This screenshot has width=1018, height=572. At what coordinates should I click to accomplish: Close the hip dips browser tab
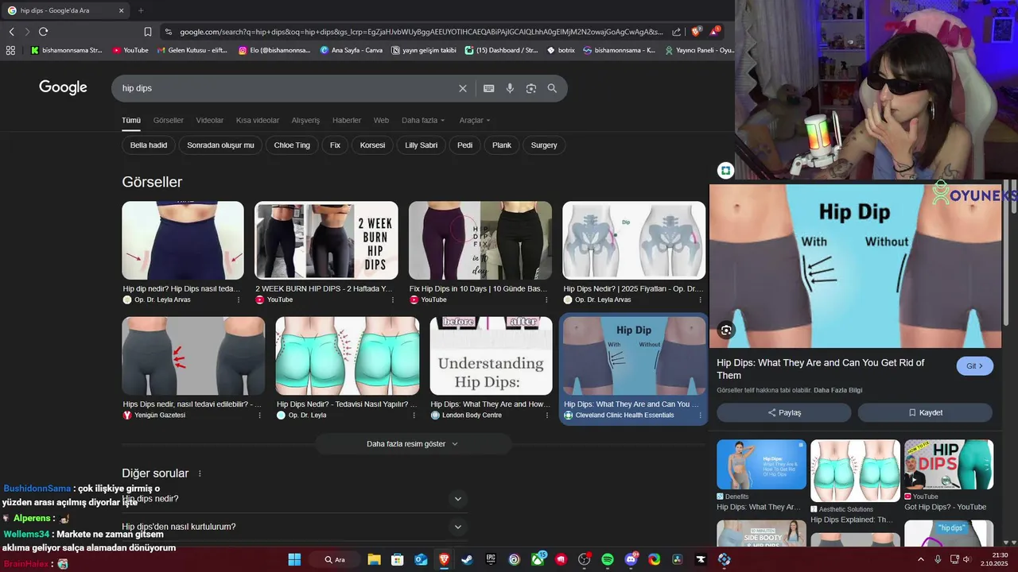122,10
